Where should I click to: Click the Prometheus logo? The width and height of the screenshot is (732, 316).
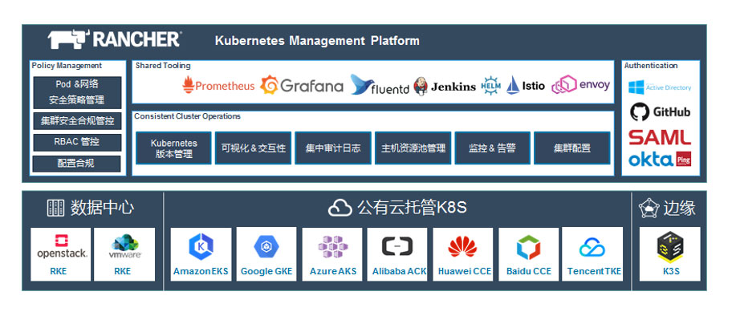pos(218,86)
